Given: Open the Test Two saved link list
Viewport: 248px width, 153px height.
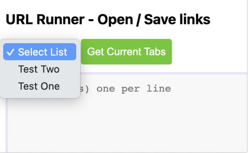Looking at the screenshot, I should click(x=39, y=69).
